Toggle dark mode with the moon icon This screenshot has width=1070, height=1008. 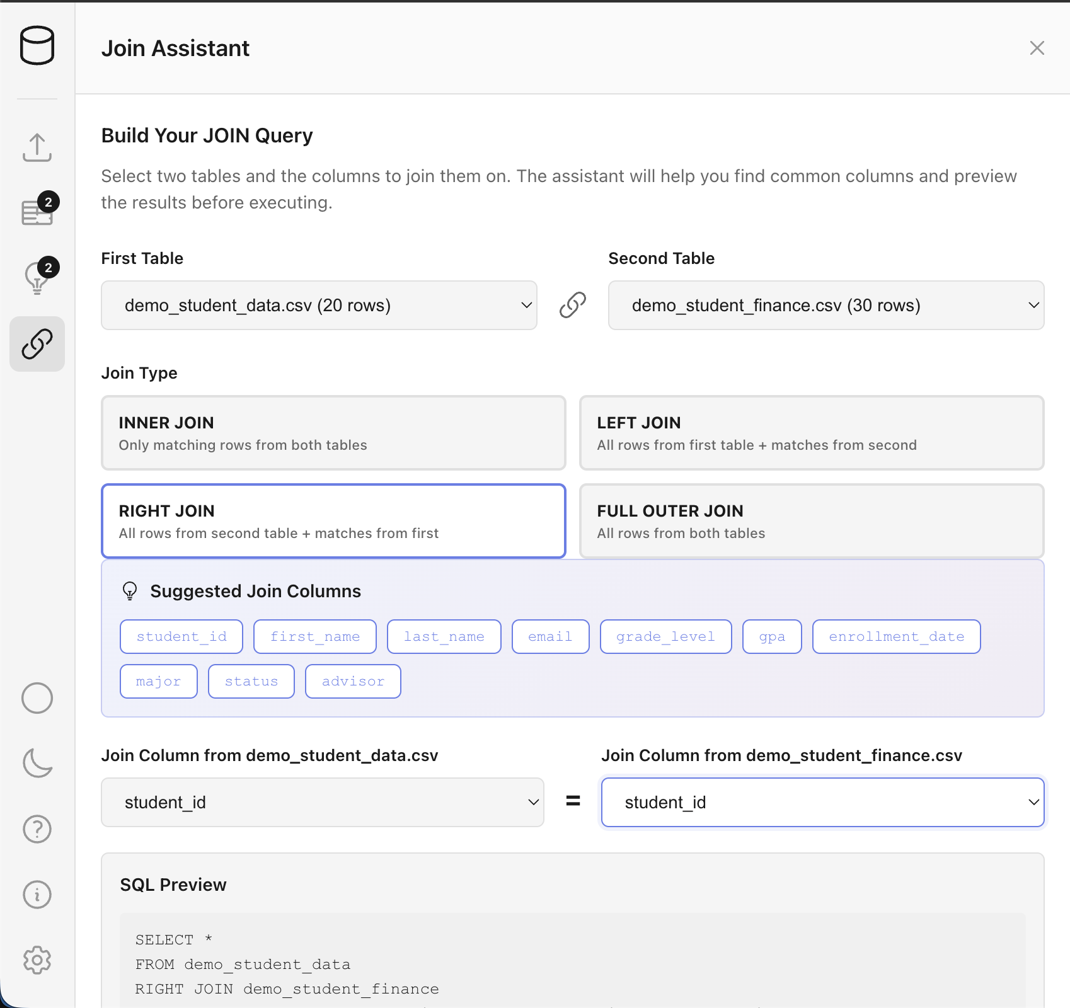(x=37, y=763)
